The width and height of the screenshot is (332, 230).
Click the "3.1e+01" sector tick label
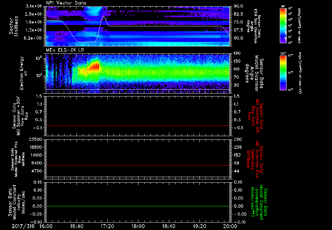[x=34, y=6]
